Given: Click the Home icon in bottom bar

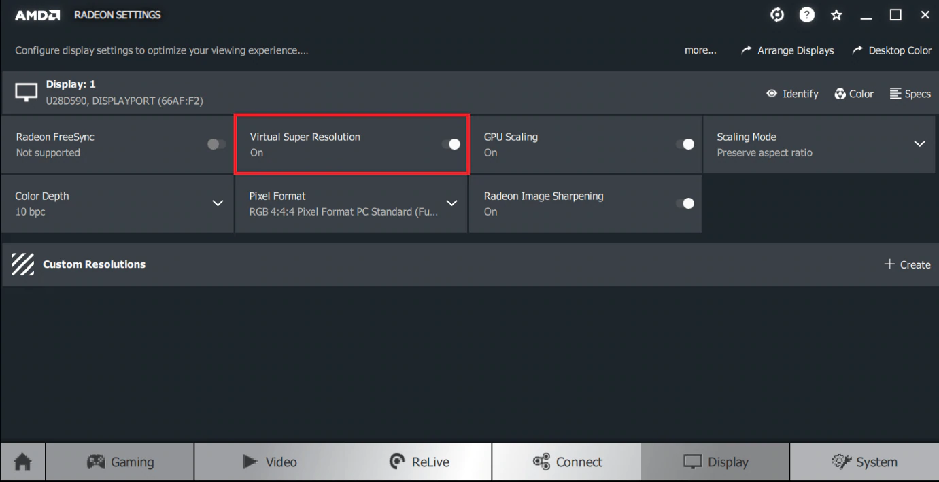Looking at the screenshot, I should coord(22,462).
